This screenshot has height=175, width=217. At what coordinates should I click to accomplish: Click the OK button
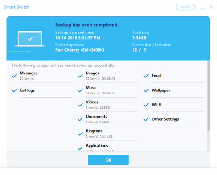[108, 160]
